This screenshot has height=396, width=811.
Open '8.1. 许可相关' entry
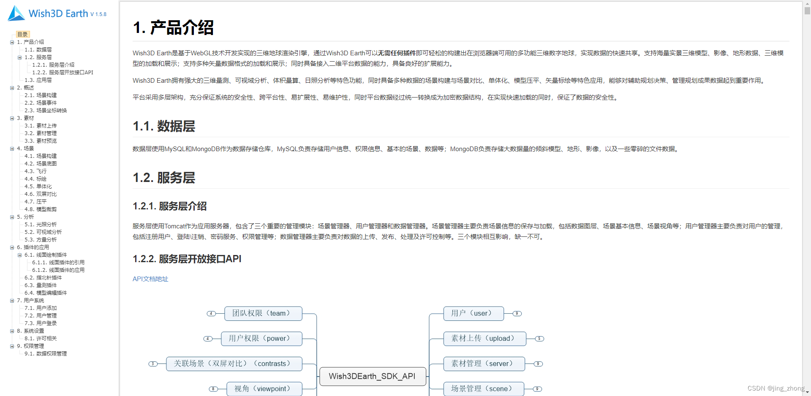41,339
